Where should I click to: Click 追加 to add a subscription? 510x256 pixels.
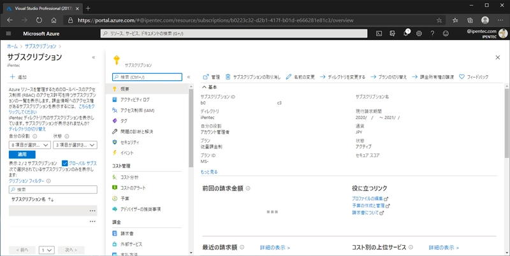coord(18,77)
